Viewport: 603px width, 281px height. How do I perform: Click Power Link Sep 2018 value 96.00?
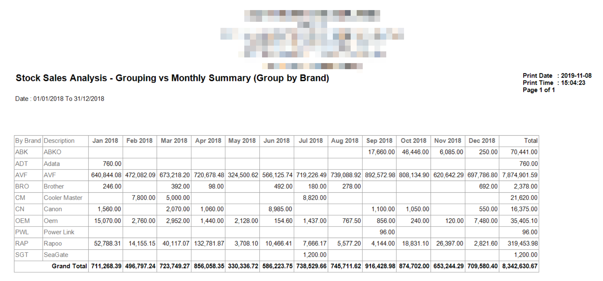[x=387, y=232]
